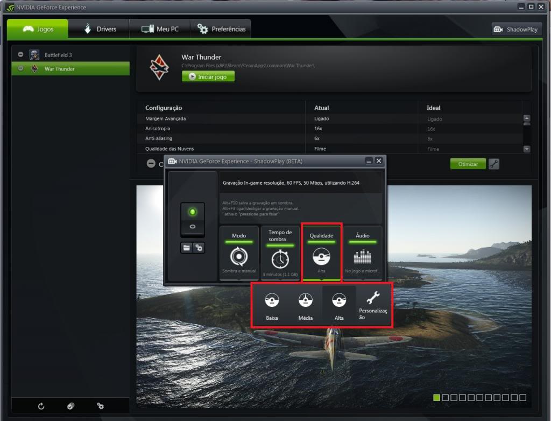
Task: Click the stopwatch icon under Tempo de sombra
Action: click(x=280, y=259)
